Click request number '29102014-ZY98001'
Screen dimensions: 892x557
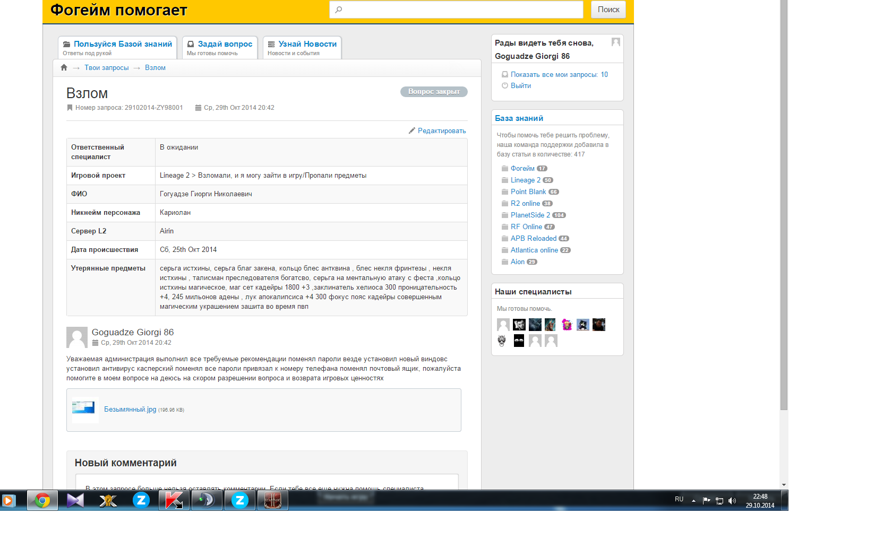153,108
